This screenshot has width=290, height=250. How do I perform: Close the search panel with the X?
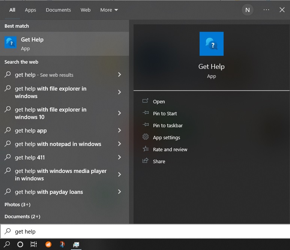click(x=282, y=10)
